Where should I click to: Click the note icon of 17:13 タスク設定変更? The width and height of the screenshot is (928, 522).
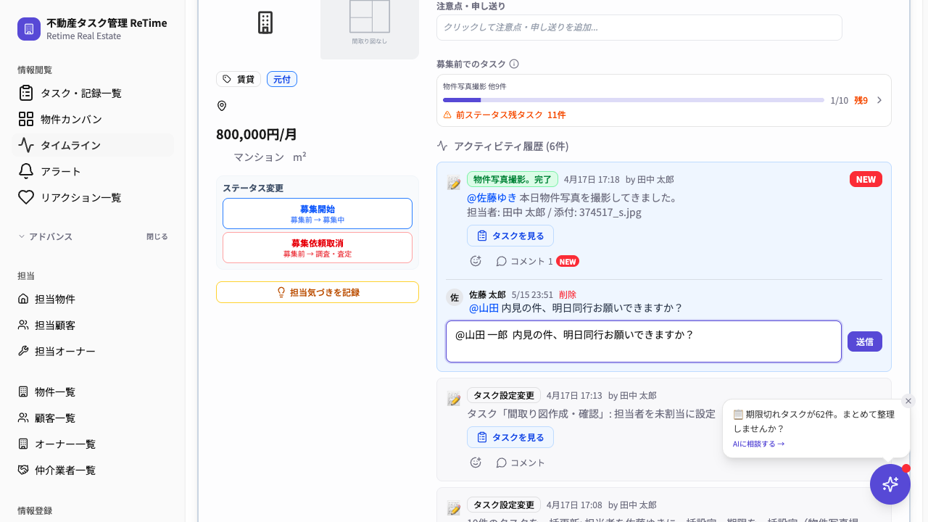pos(454,399)
